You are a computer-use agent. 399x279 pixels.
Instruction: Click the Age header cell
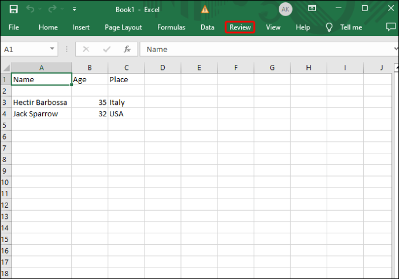tap(90, 79)
